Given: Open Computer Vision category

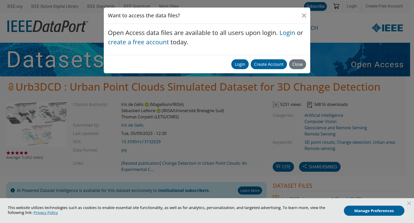Looking at the screenshot, I should click(320, 121).
